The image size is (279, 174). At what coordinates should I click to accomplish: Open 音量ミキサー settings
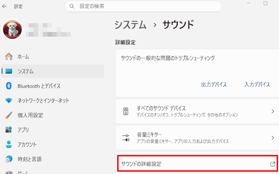(197, 138)
